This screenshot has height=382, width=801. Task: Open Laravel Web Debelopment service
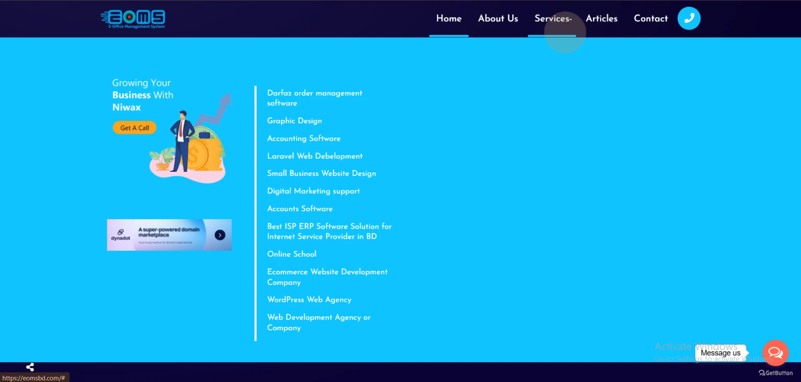pos(315,156)
